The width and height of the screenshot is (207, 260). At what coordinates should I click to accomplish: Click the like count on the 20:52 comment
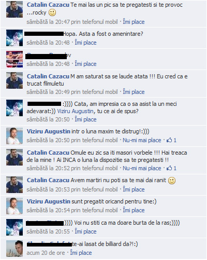click(x=175, y=168)
